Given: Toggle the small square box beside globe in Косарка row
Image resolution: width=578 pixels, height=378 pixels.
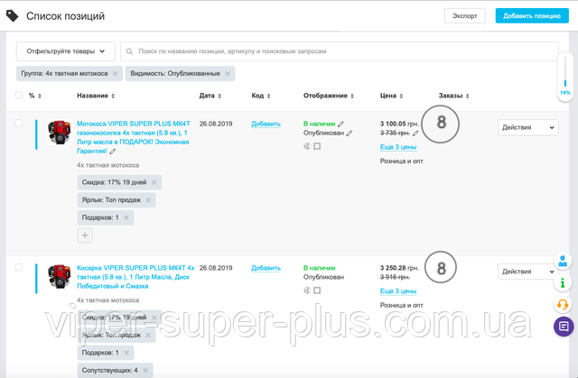Looking at the screenshot, I should [x=317, y=290].
